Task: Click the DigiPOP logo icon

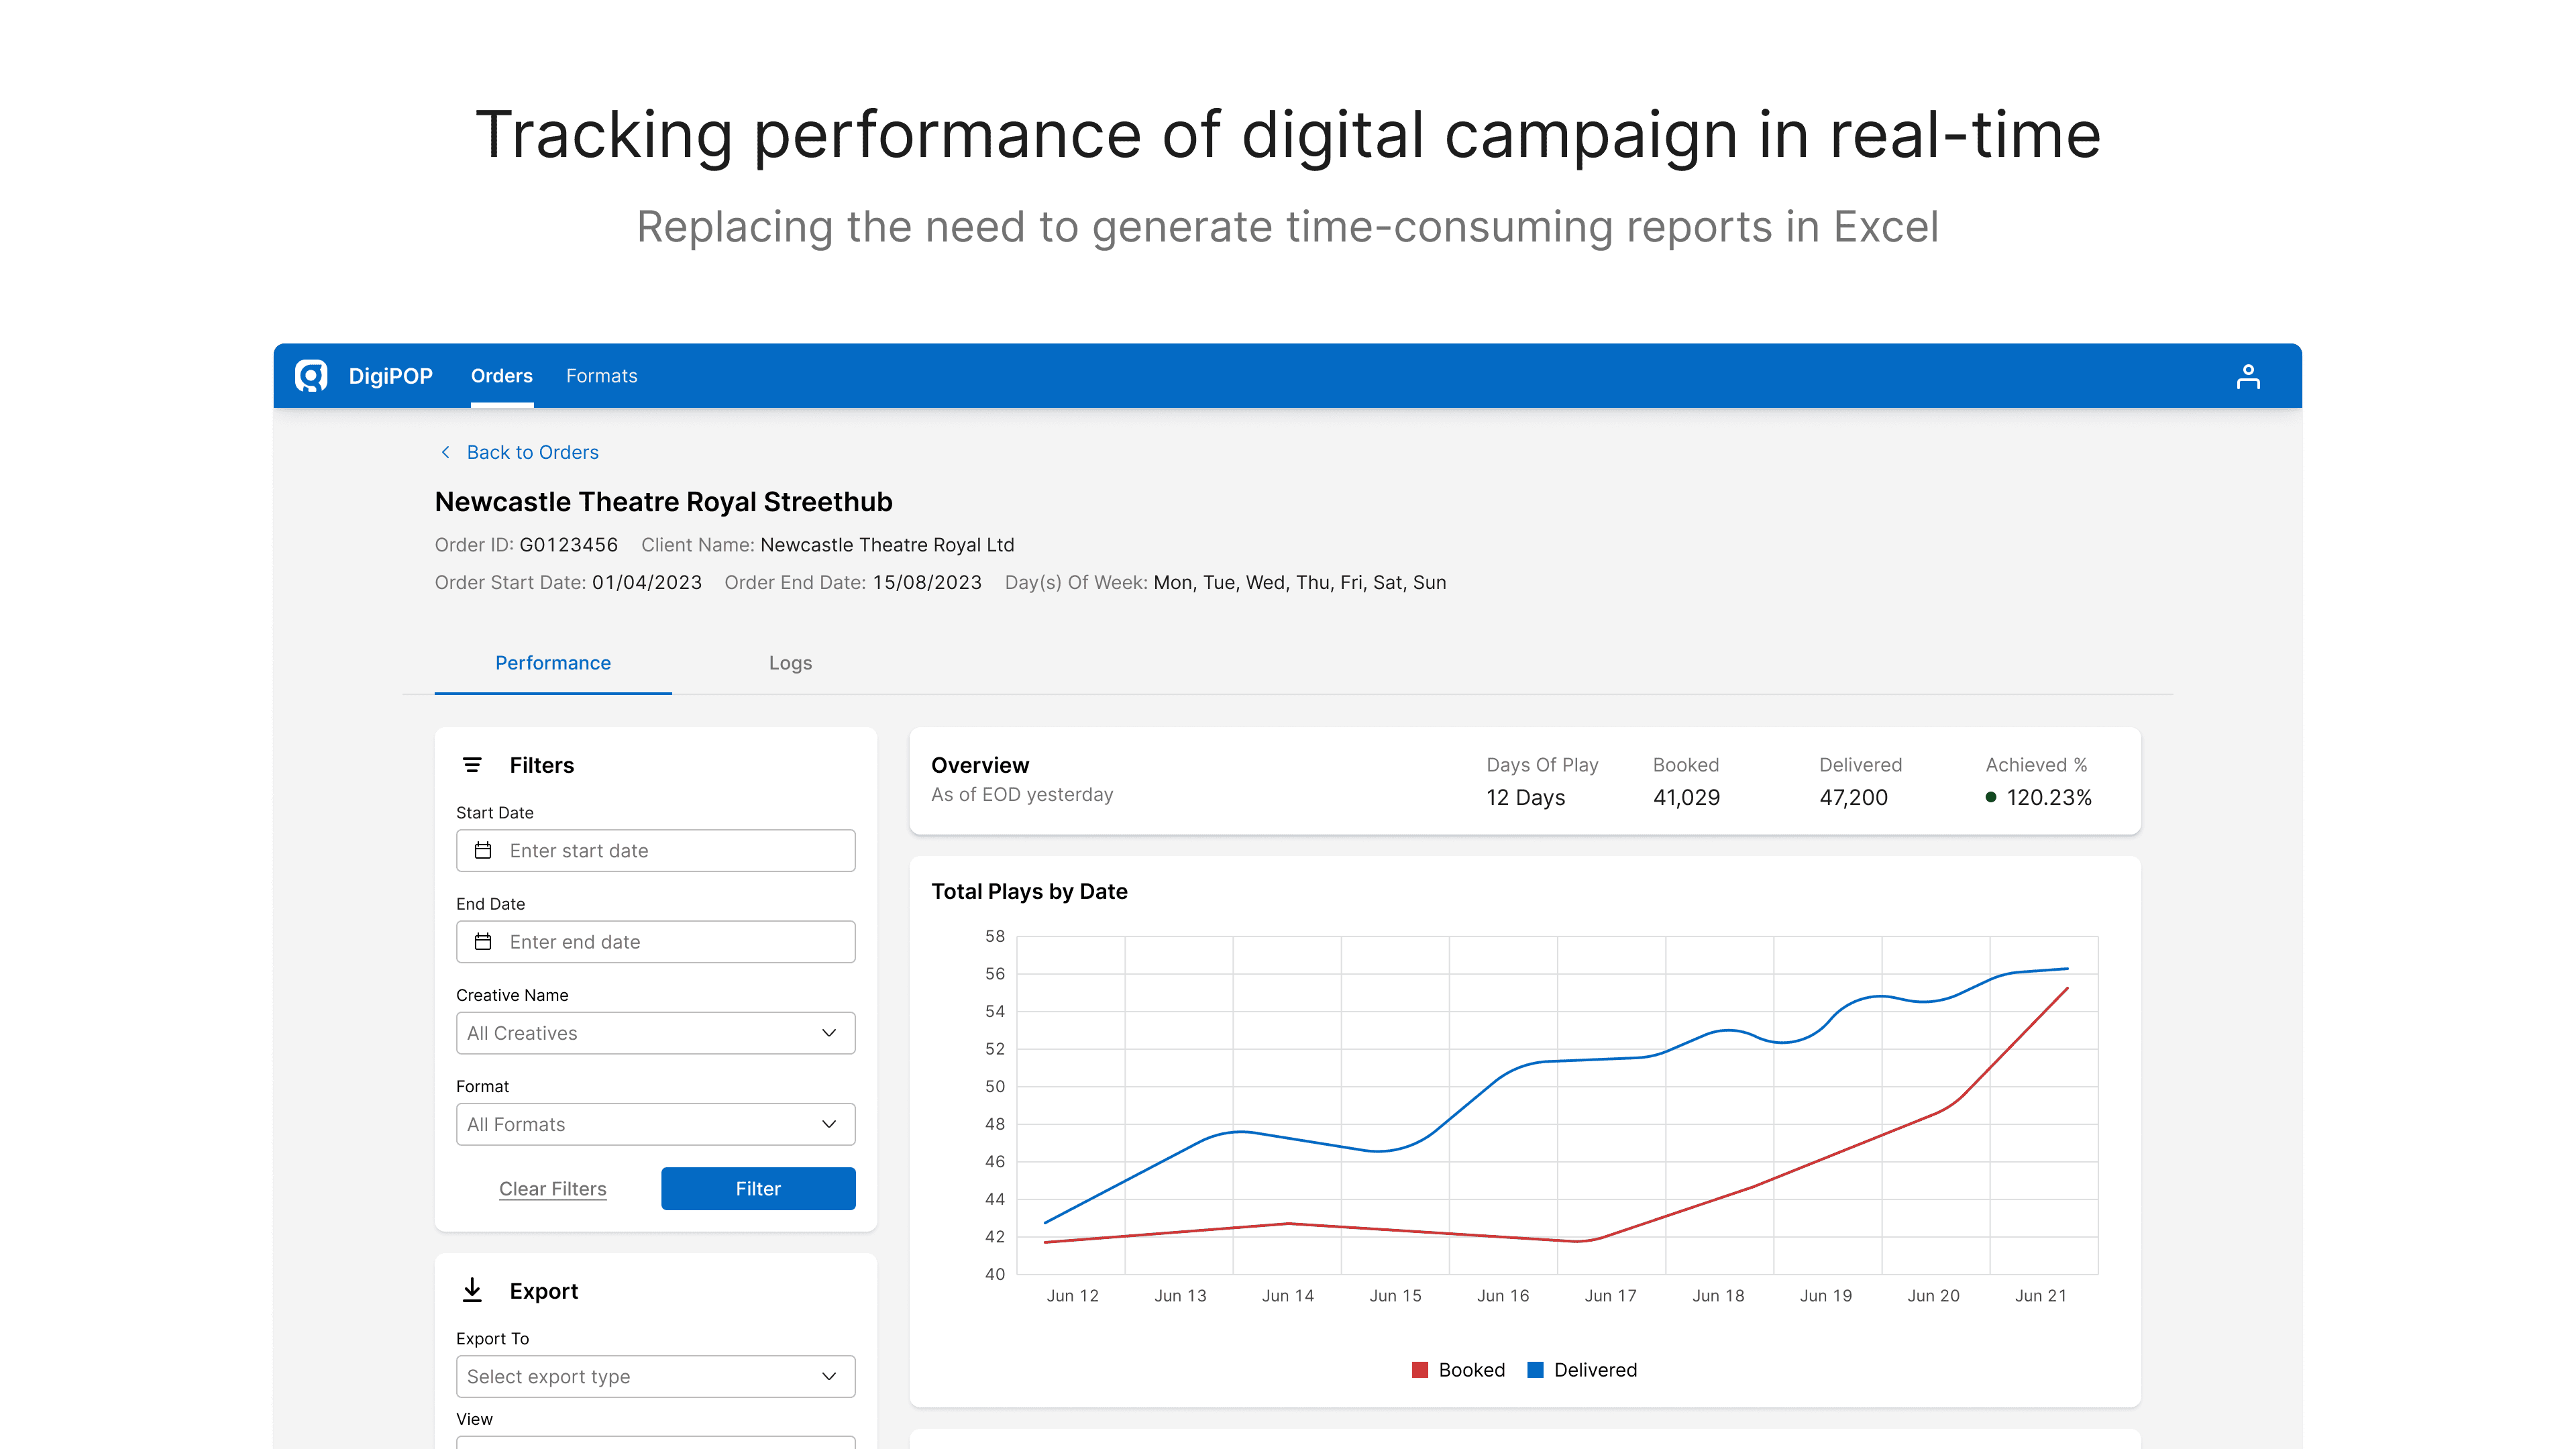Action: tap(311, 376)
